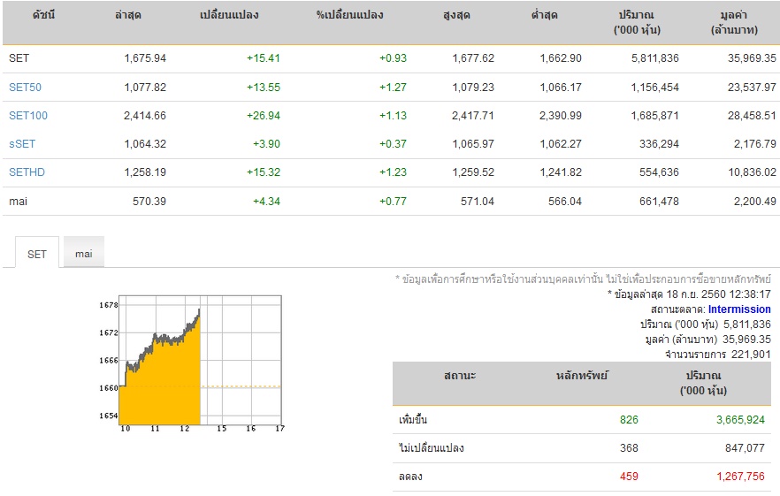Click SETHD value 10,836.02
This screenshot has width=780, height=496.
(x=752, y=172)
